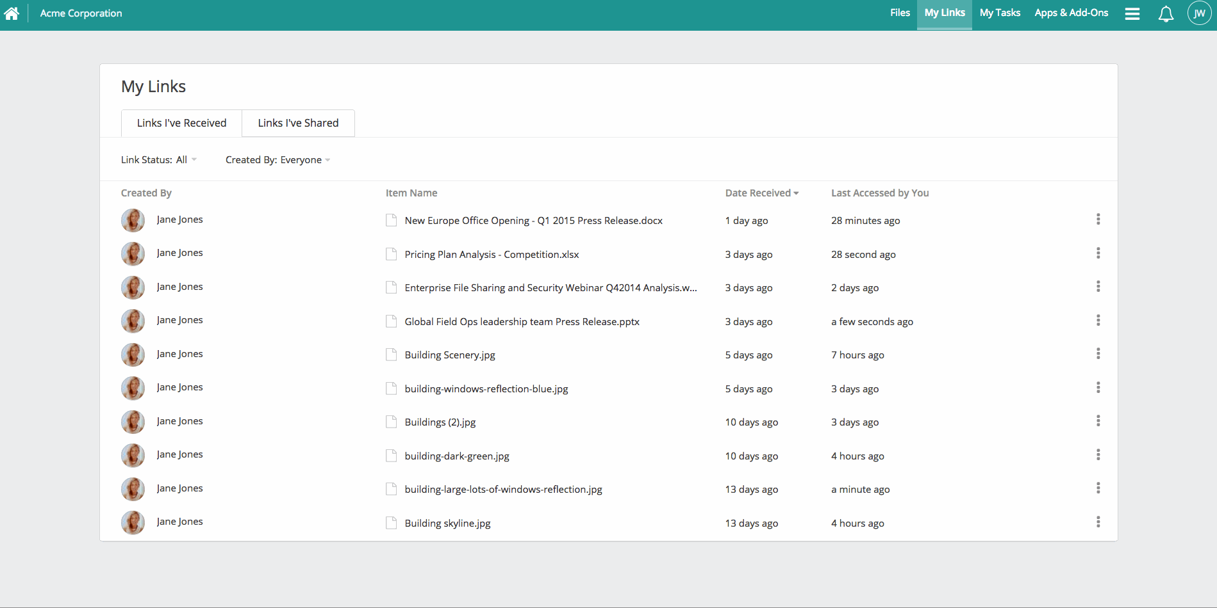Image resolution: width=1217 pixels, height=608 pixels.
Task: Open Apps & Add-Ons from the top bar
Action: click(1071, 13)
